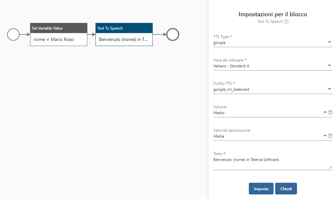This screenshot has width=336, height=199.
Task: Click the 'Profilo TTS' label
Action: click(x=222, y=83)
